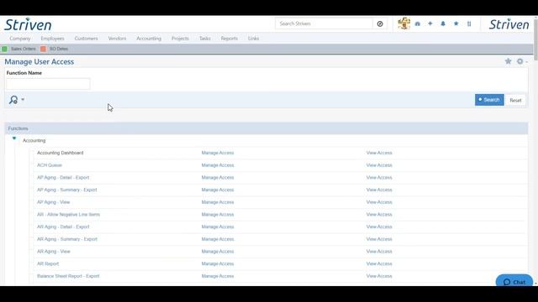Click the plus quick-add icon in header

[430, 23]
